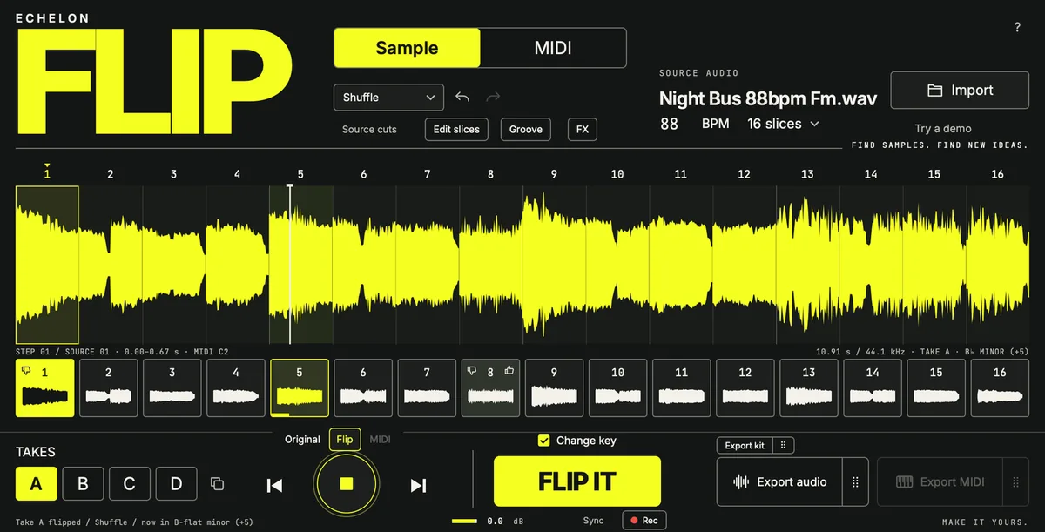Click waveform step marker 9

(554, 174)
